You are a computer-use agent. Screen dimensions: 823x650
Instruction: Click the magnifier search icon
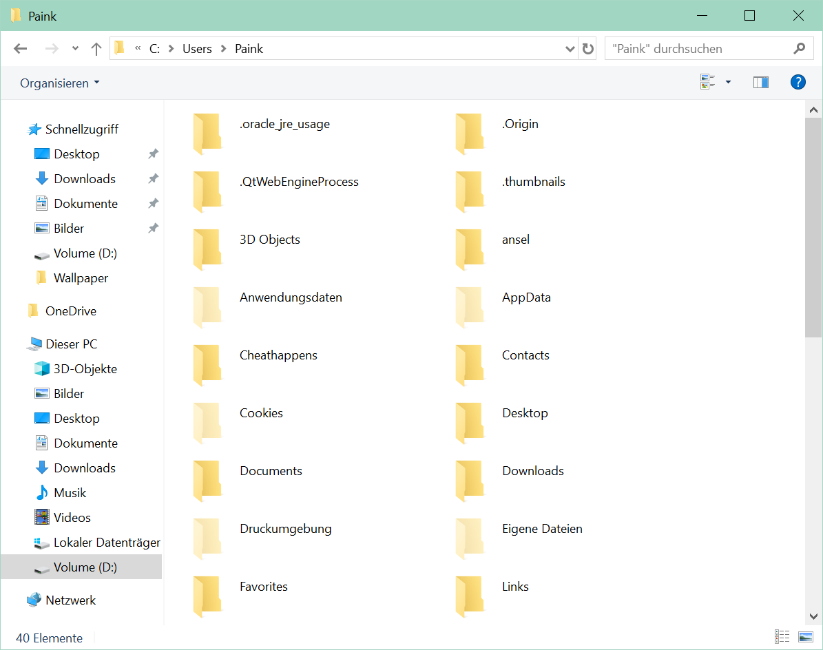point(800,49)
